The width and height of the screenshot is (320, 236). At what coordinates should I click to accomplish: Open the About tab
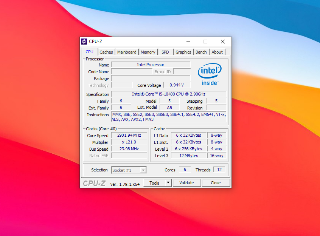coord(217,52)
